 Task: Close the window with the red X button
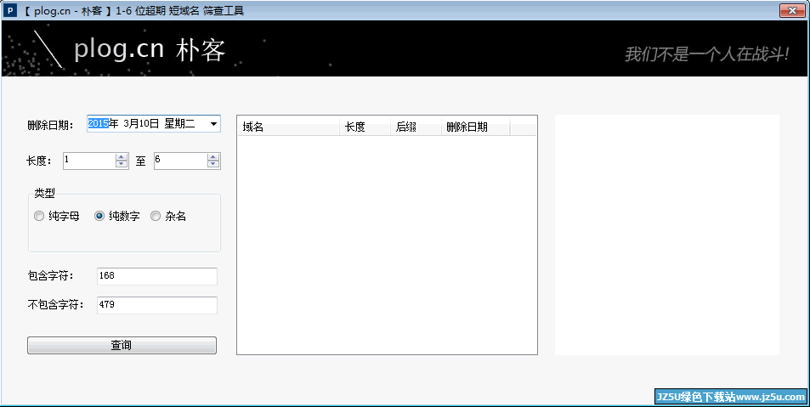click(x=792, y=10)
